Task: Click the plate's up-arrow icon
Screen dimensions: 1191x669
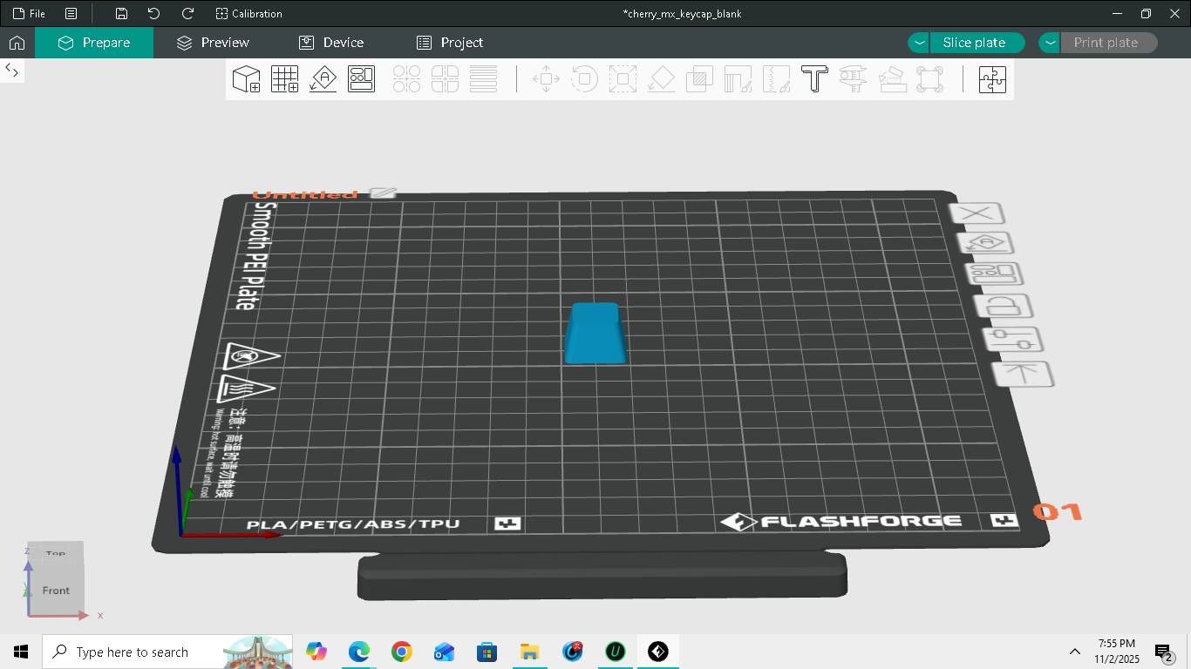Action: [1024, 375]
